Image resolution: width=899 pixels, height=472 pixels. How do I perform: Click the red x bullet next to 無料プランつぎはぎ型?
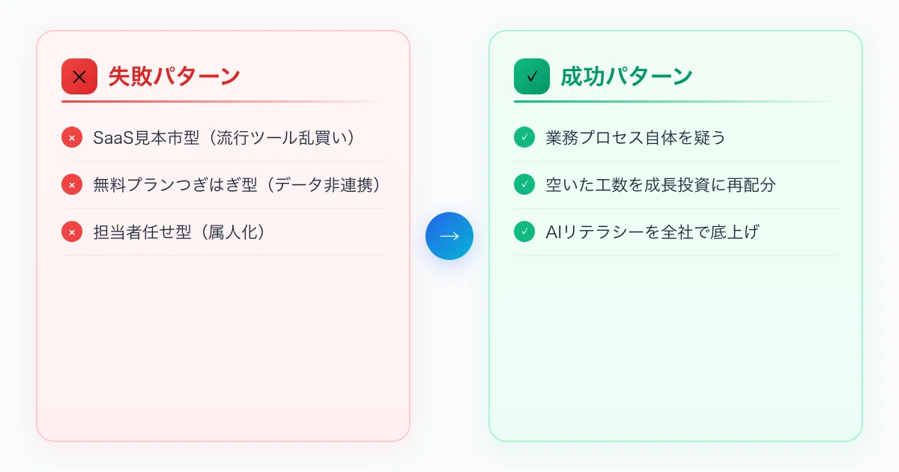(x=72, y=185)
